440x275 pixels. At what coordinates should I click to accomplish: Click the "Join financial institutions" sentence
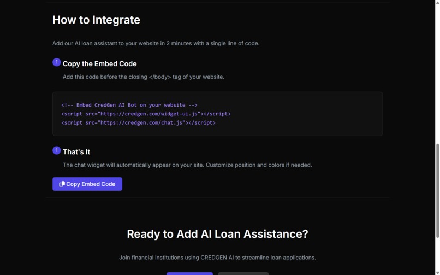click(217, 258)
